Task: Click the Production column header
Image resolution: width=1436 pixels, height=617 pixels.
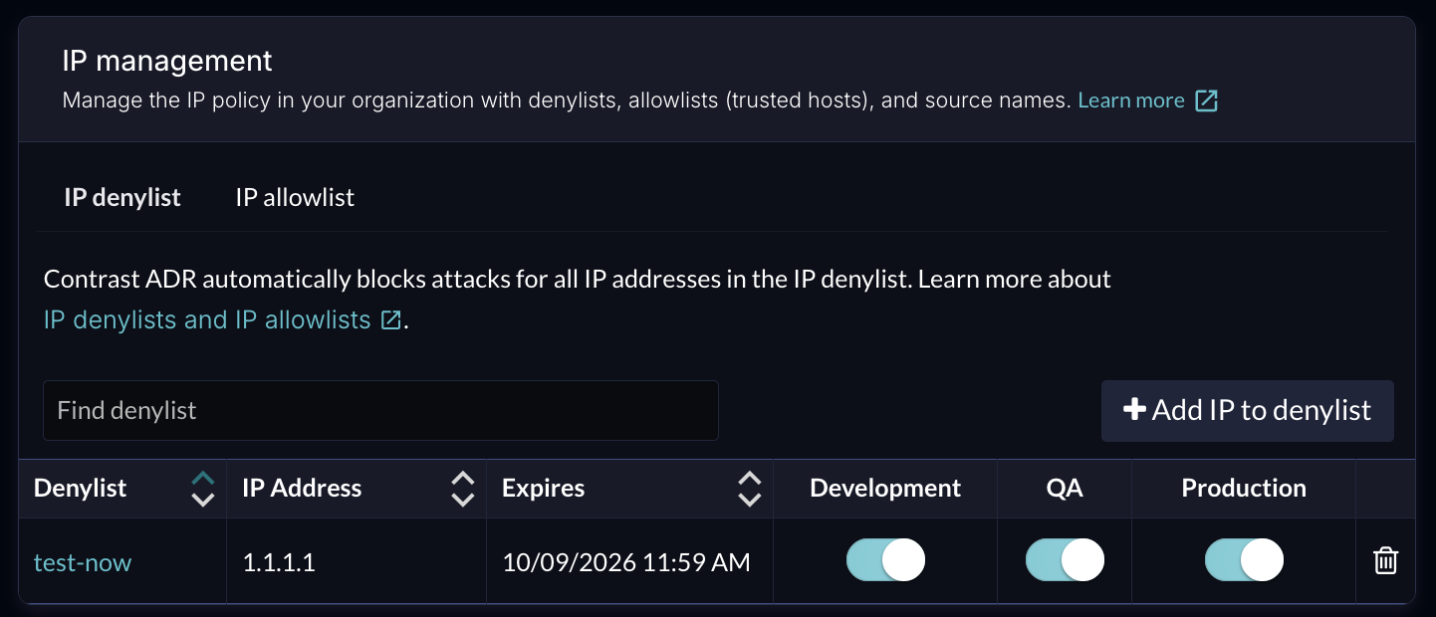Action: point(1244,489)
